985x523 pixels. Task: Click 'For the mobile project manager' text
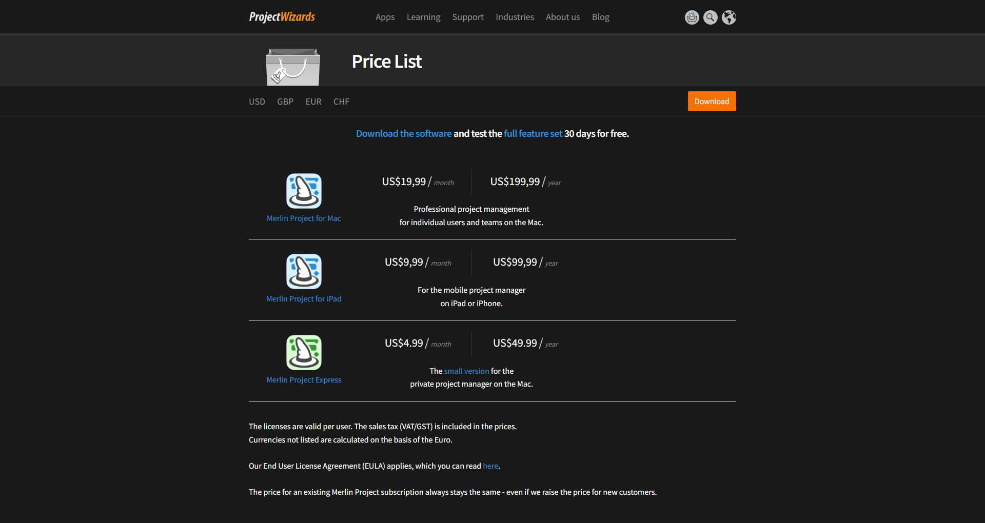pos(471,290)
